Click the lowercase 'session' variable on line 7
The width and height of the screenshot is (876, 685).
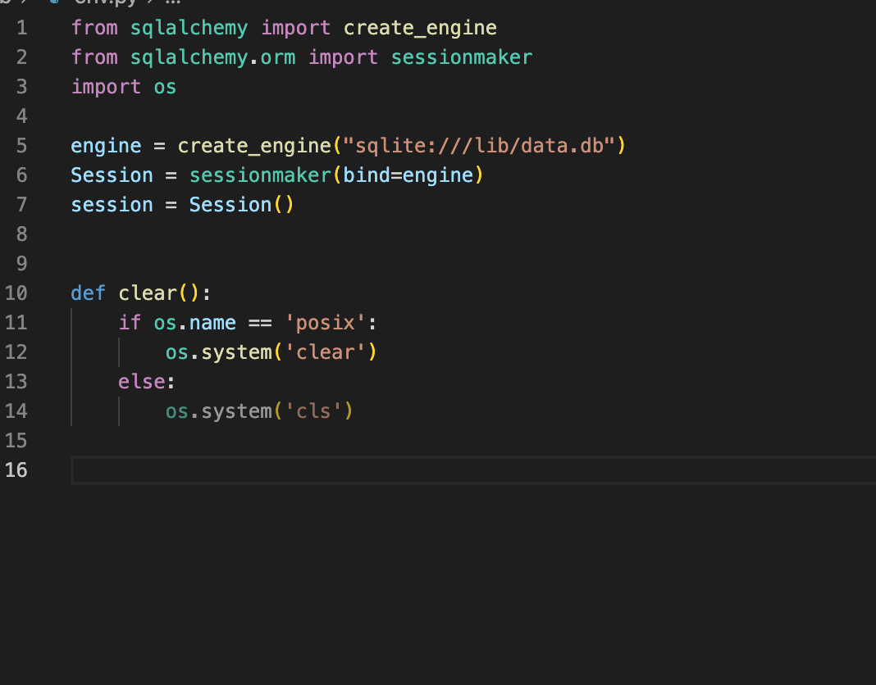coord(112,205)
